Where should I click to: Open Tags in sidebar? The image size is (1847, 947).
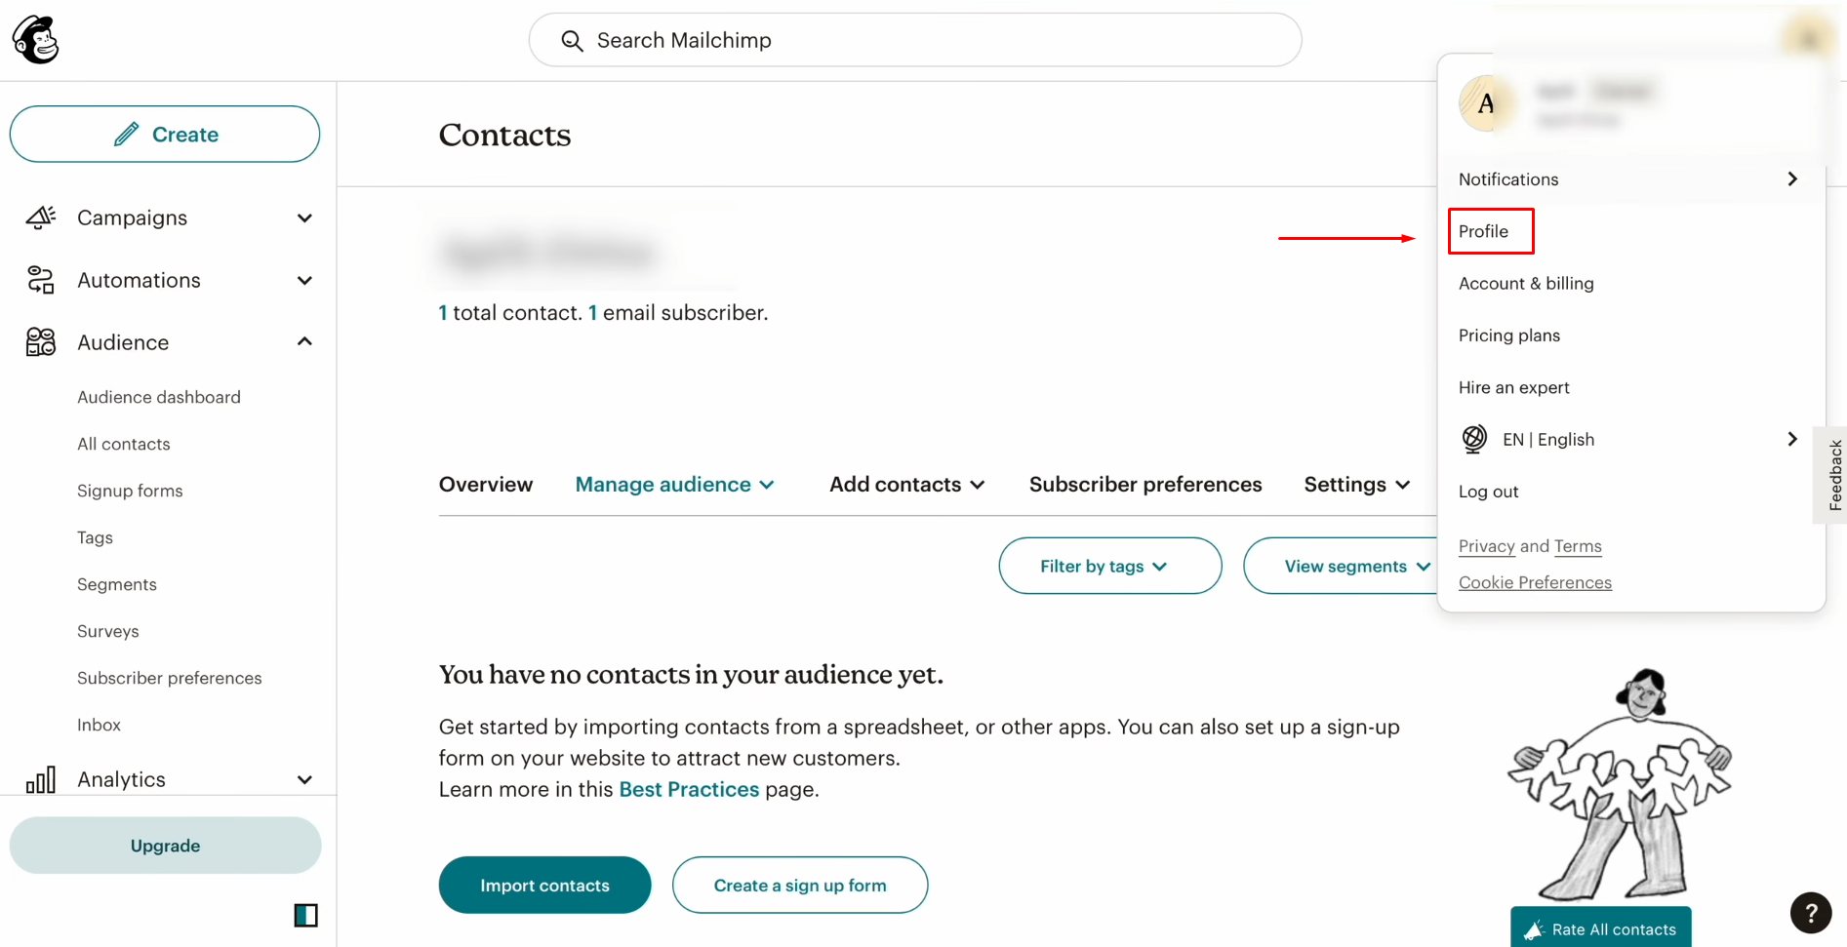point(95,537)
